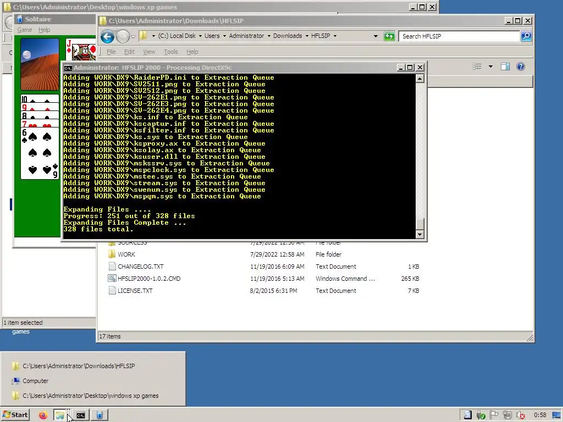Click the 0:58 taskbar clock

[540, 415]
